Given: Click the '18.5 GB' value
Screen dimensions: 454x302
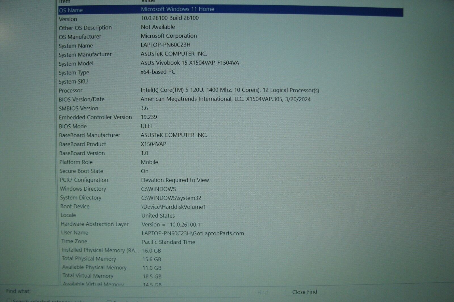Looking at the screenshot, I should click(152, 276).
